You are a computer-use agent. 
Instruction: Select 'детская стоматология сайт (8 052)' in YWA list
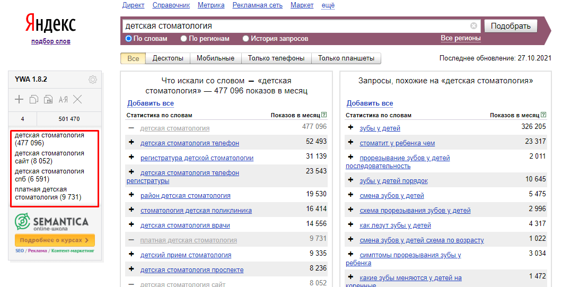49,157
